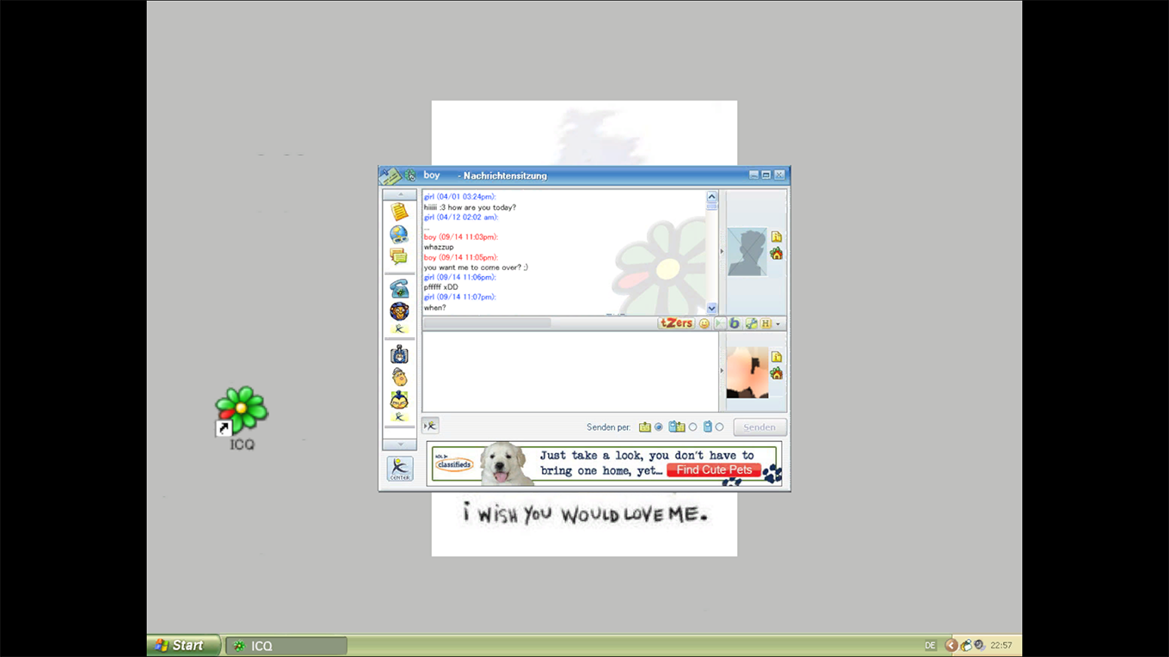The height and width of the screenshot is (657, 1169).
Task: Click the lower user avatar picture
Action: [x=748, y=372]
